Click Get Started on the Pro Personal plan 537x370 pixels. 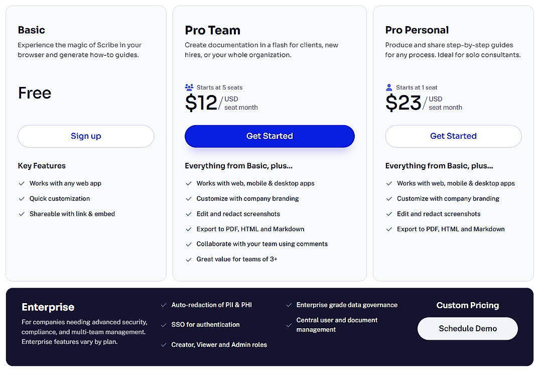coord(453,136)
